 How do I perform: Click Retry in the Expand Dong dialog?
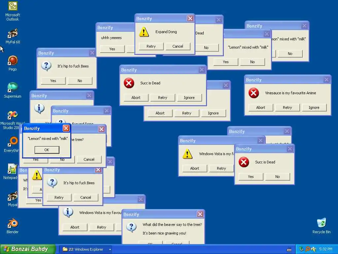pos(151,46)
